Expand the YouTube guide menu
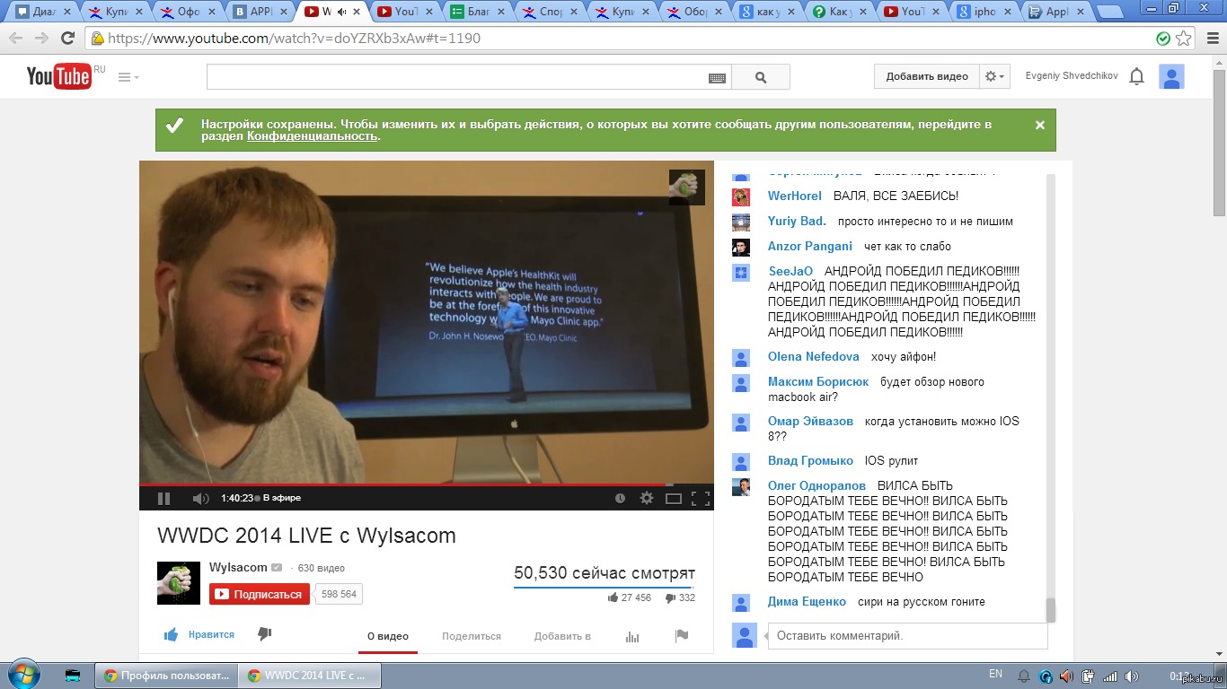The image size is (1227, 689). point(128,77)
